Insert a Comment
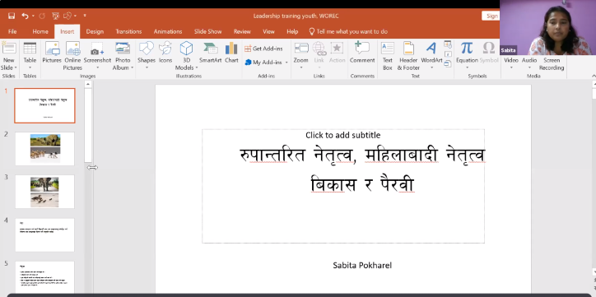Screen dimensions: 596x297 [x=362, y=53]
